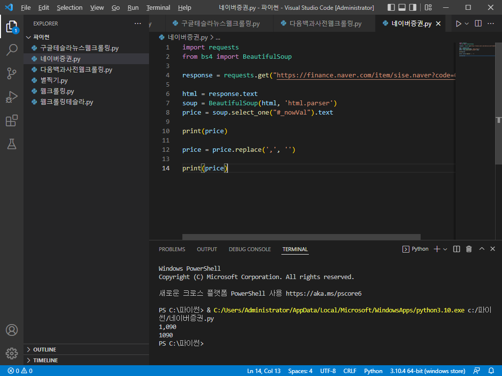Switch to the OUTPUT panel tab
The height and width of the screenshot is (376, 502).
coord(207,249)
